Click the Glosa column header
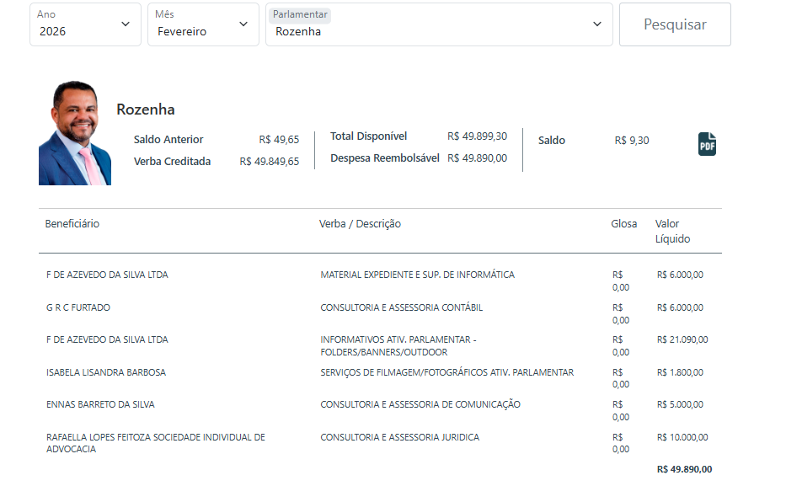 (x=623, y=224)
